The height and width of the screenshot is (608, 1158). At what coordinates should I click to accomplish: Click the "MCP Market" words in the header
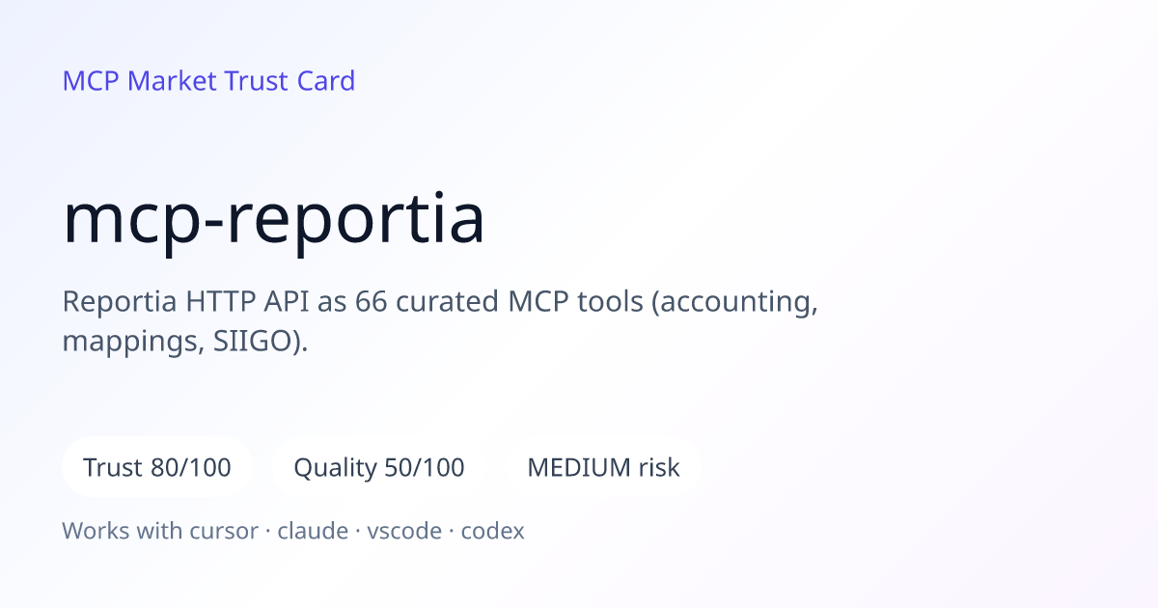140,81
